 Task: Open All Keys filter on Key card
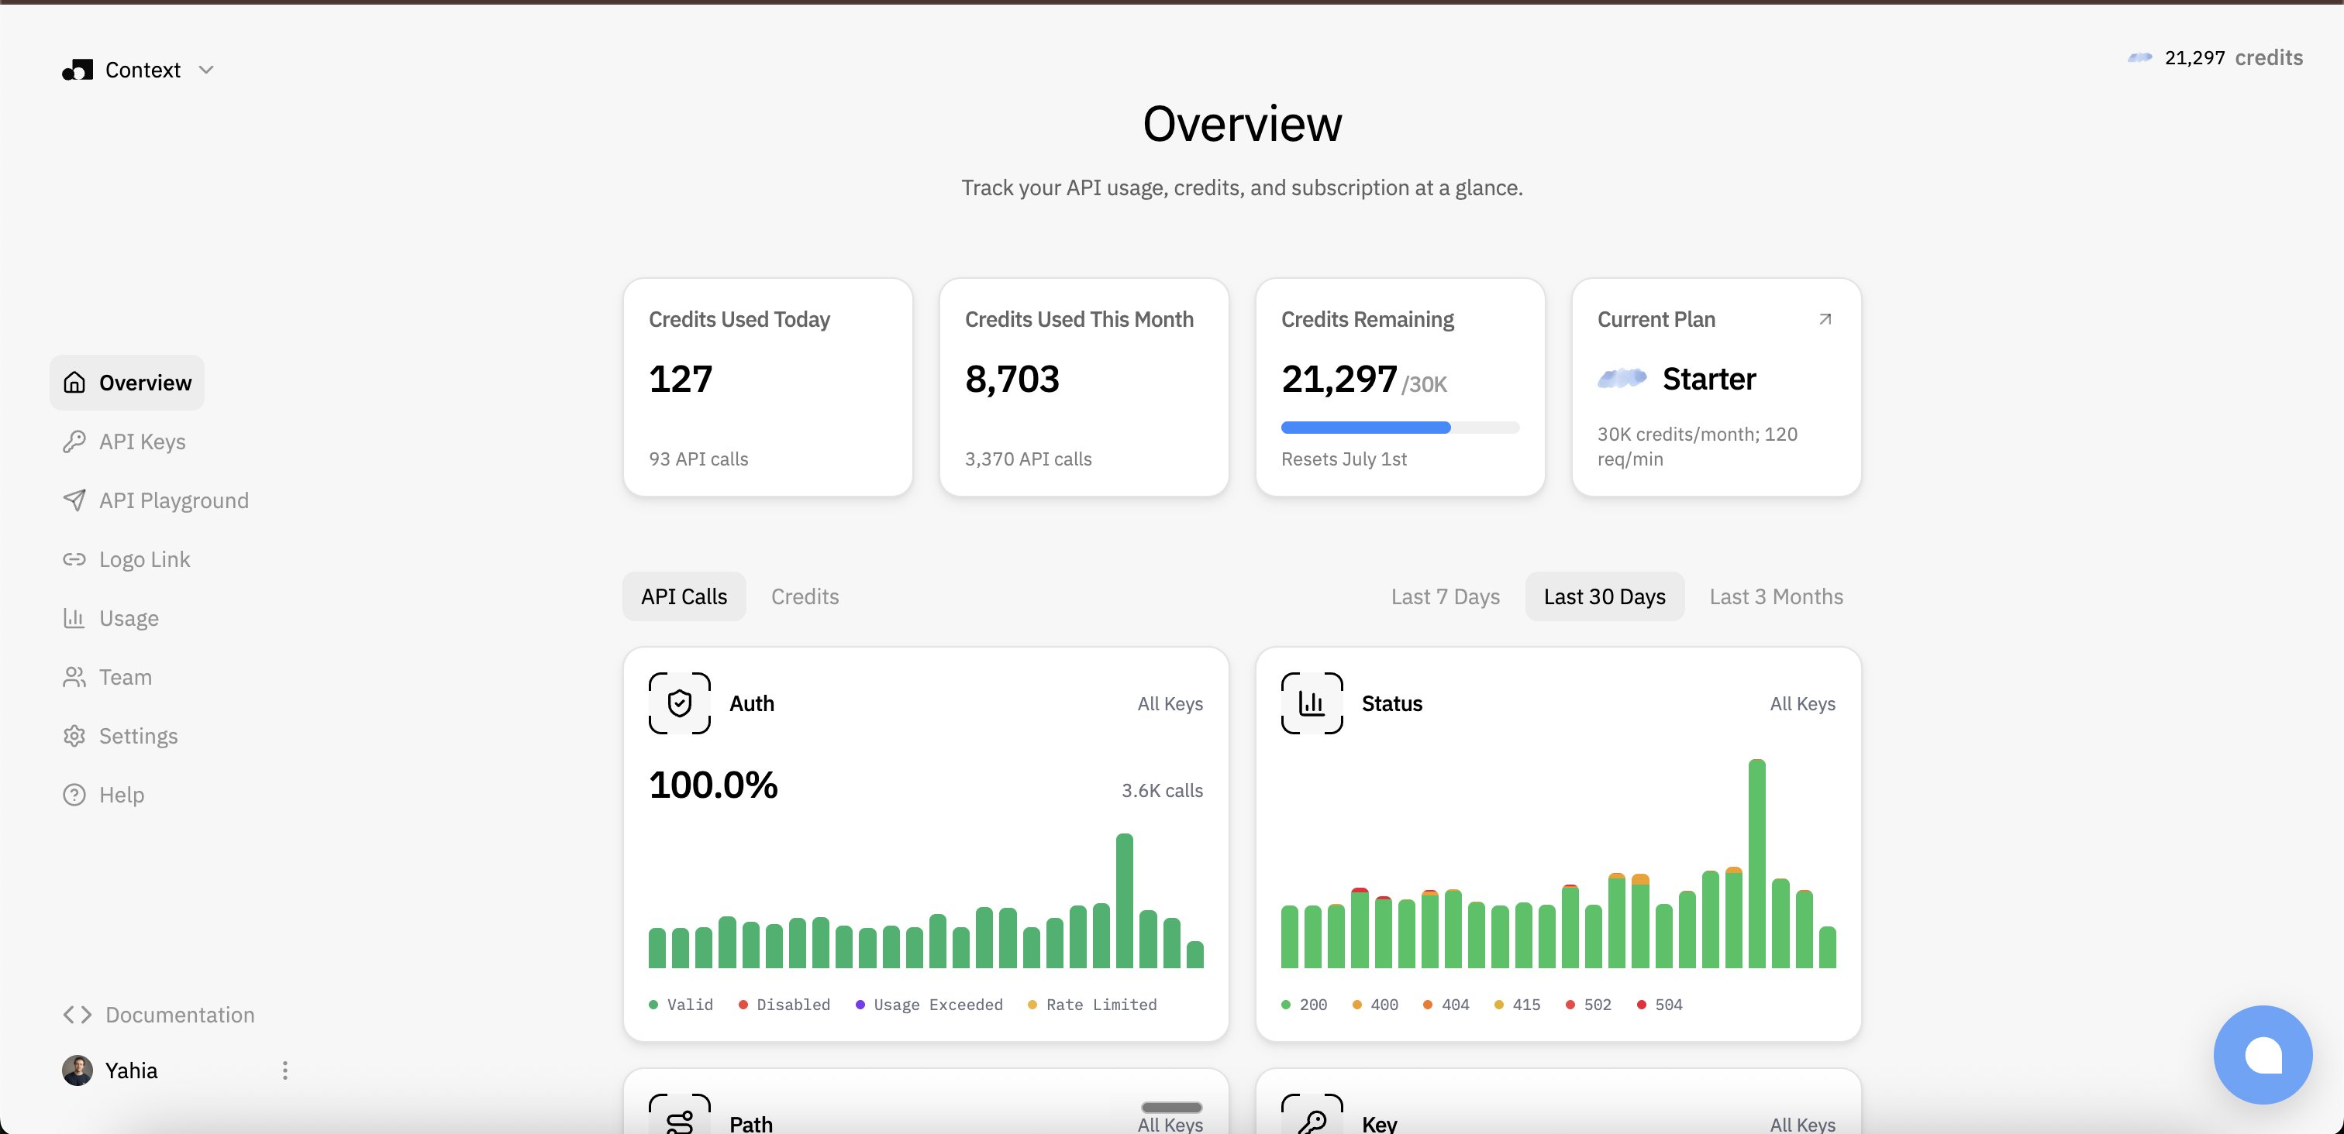pyautogui.click(x=1803, y=1125)
